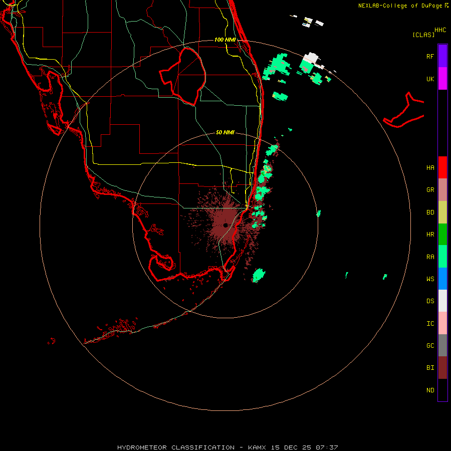Image resolution: width=451 pixels, height=451 pixels.
Task: Click the ND legend label
Action: (x=430, y=390)
